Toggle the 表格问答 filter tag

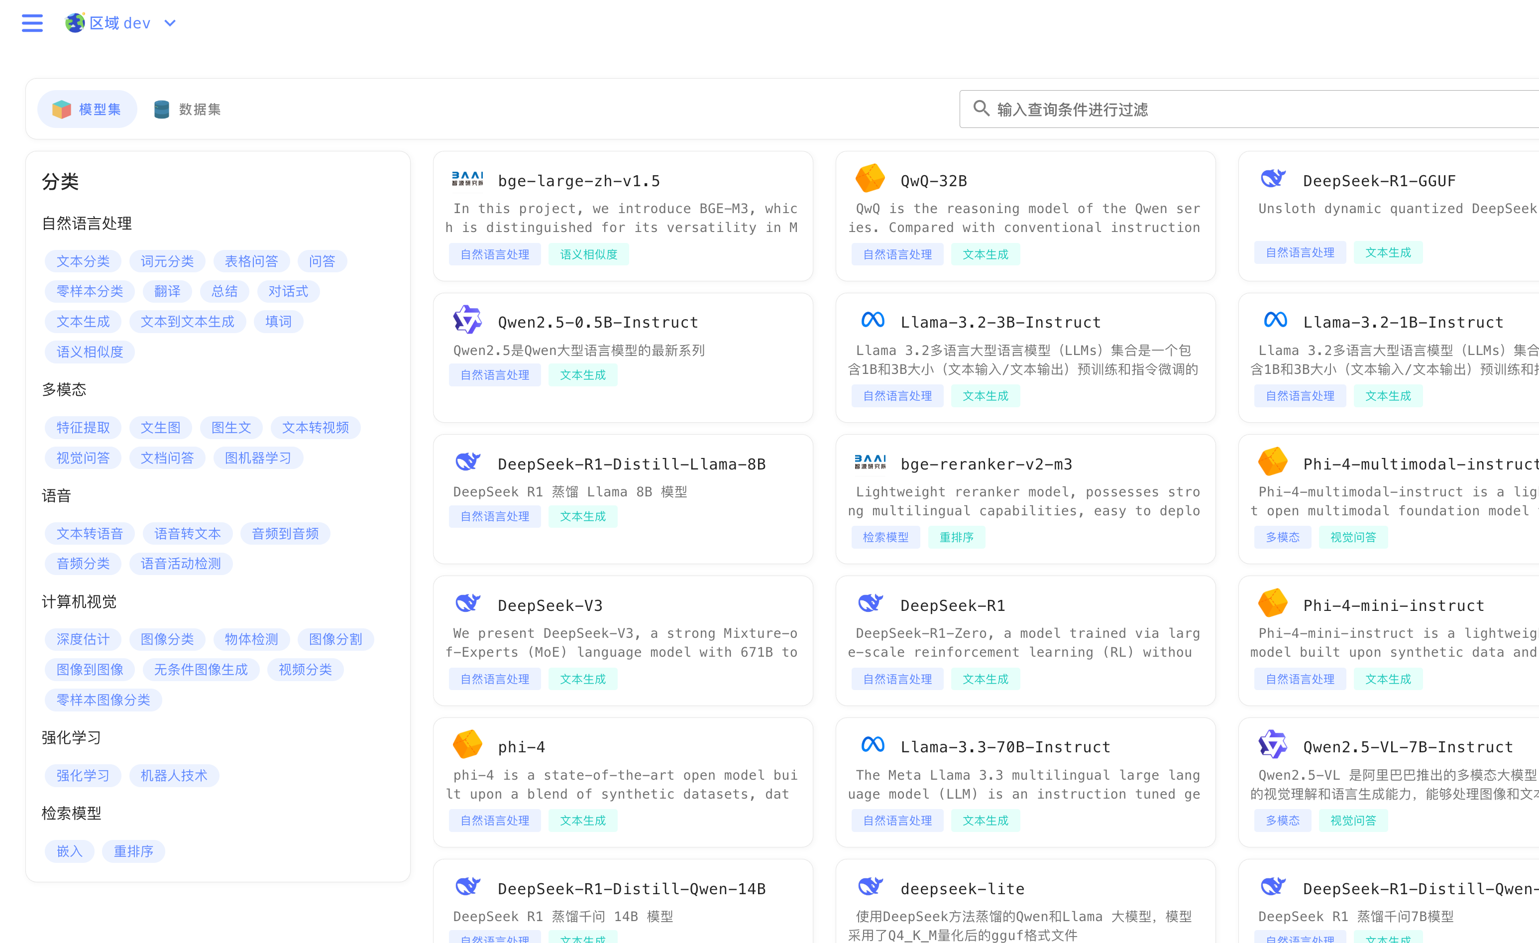pyautogui.click(x=252, y=261)
